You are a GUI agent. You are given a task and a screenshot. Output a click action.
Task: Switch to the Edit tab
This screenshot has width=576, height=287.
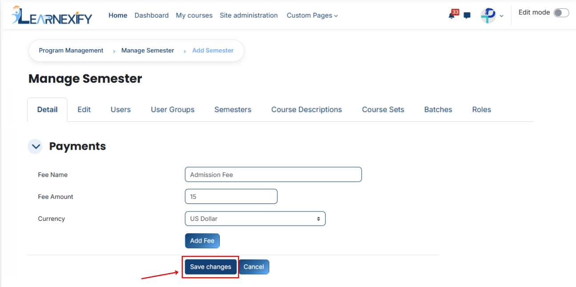84,110
